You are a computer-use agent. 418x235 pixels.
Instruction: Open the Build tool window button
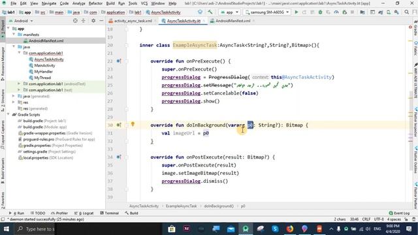tap(131, 213)
